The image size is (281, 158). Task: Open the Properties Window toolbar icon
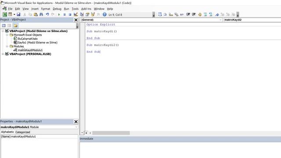coord(87,14)
